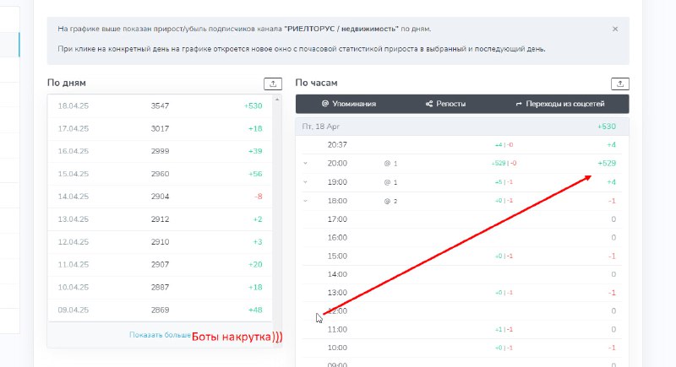676x367 pixels.
Task: Select the 17.04.25 day row
Action: pyautogui.click(x=160, y=128)
